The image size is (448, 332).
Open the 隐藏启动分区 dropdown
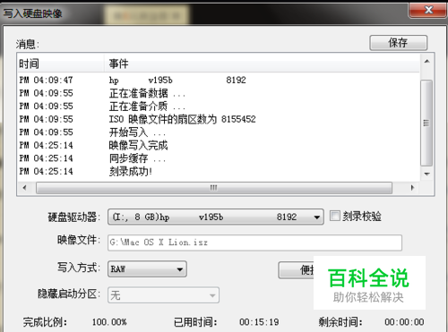click(163, 295)
